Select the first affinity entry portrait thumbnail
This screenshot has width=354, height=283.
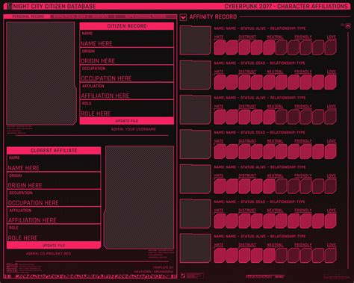196,40
